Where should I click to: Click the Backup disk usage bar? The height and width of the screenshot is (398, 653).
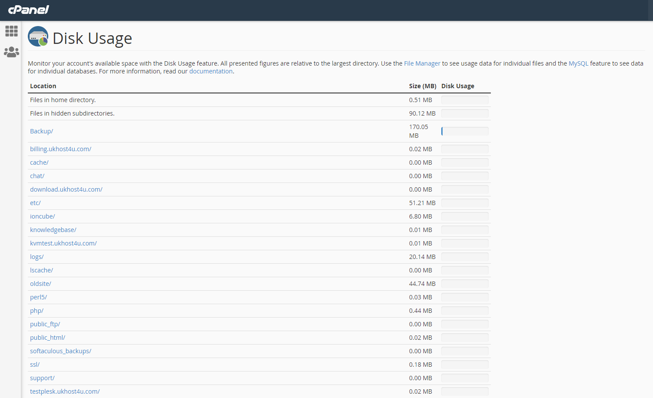(464, 131)
